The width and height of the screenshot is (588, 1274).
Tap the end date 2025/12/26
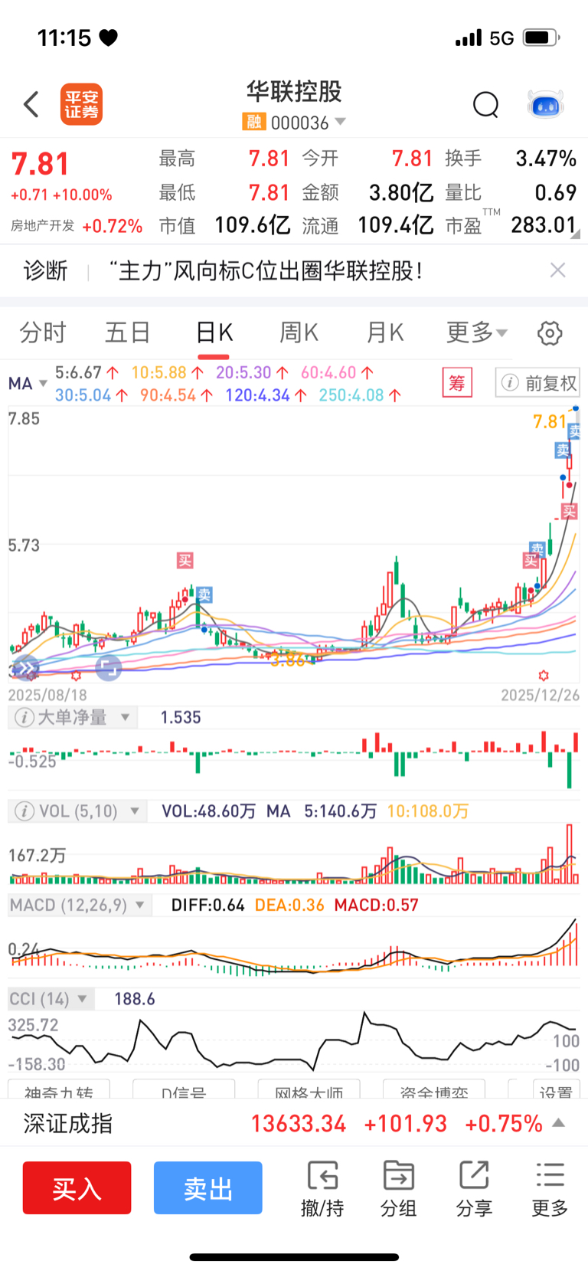pyautogui.click(x=541, y=695)
